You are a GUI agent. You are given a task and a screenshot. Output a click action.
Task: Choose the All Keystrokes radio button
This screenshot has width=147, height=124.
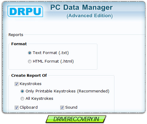click(x=22, y=99)
